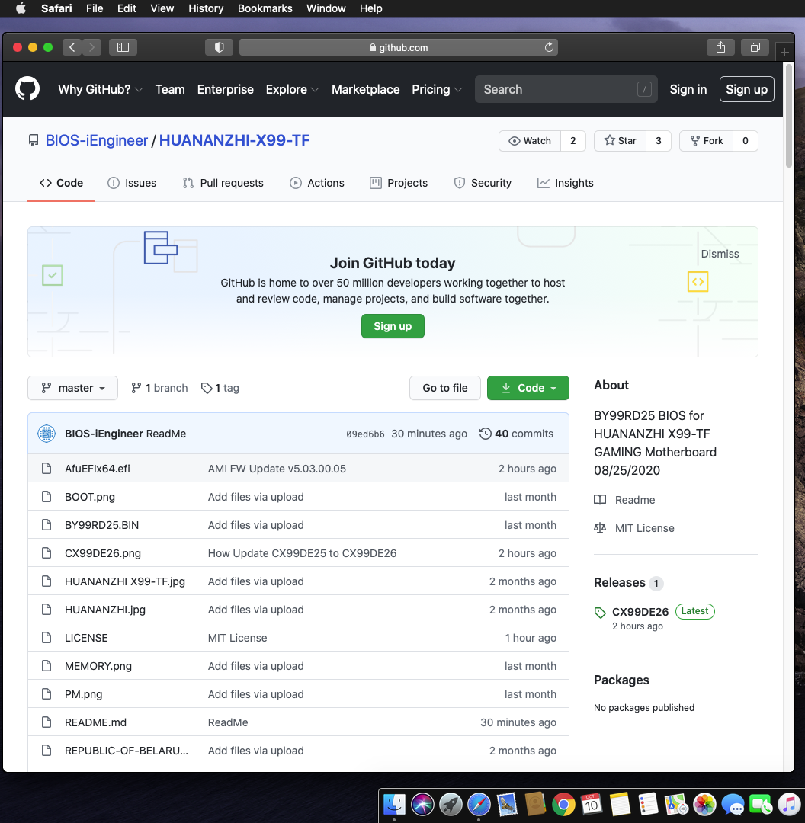Open Launchpad from the Dock
The width and height of the screenshot is (805, 823).
[x=451, y=804]
